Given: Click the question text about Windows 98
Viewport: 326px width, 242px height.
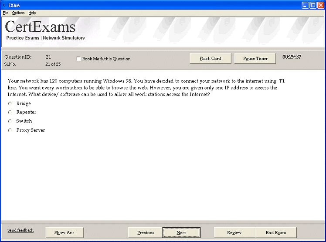Looking at the screenshot, I should pos(146,87).
